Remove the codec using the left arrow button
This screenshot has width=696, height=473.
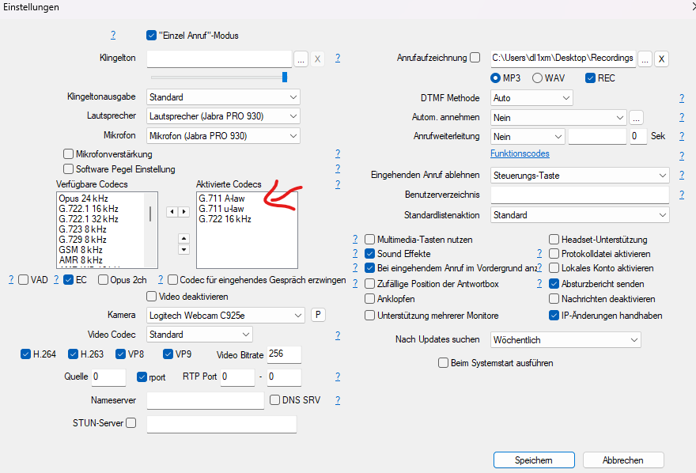click(x=172, y=212)
